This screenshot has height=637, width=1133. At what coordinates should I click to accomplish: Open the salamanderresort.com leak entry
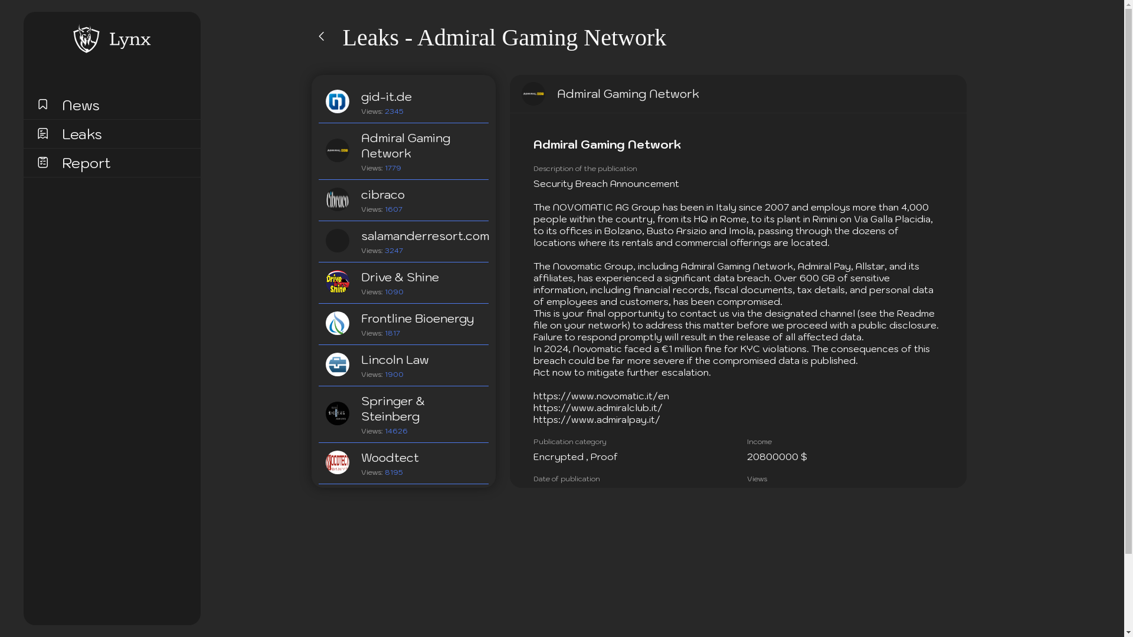click(424, 236)
